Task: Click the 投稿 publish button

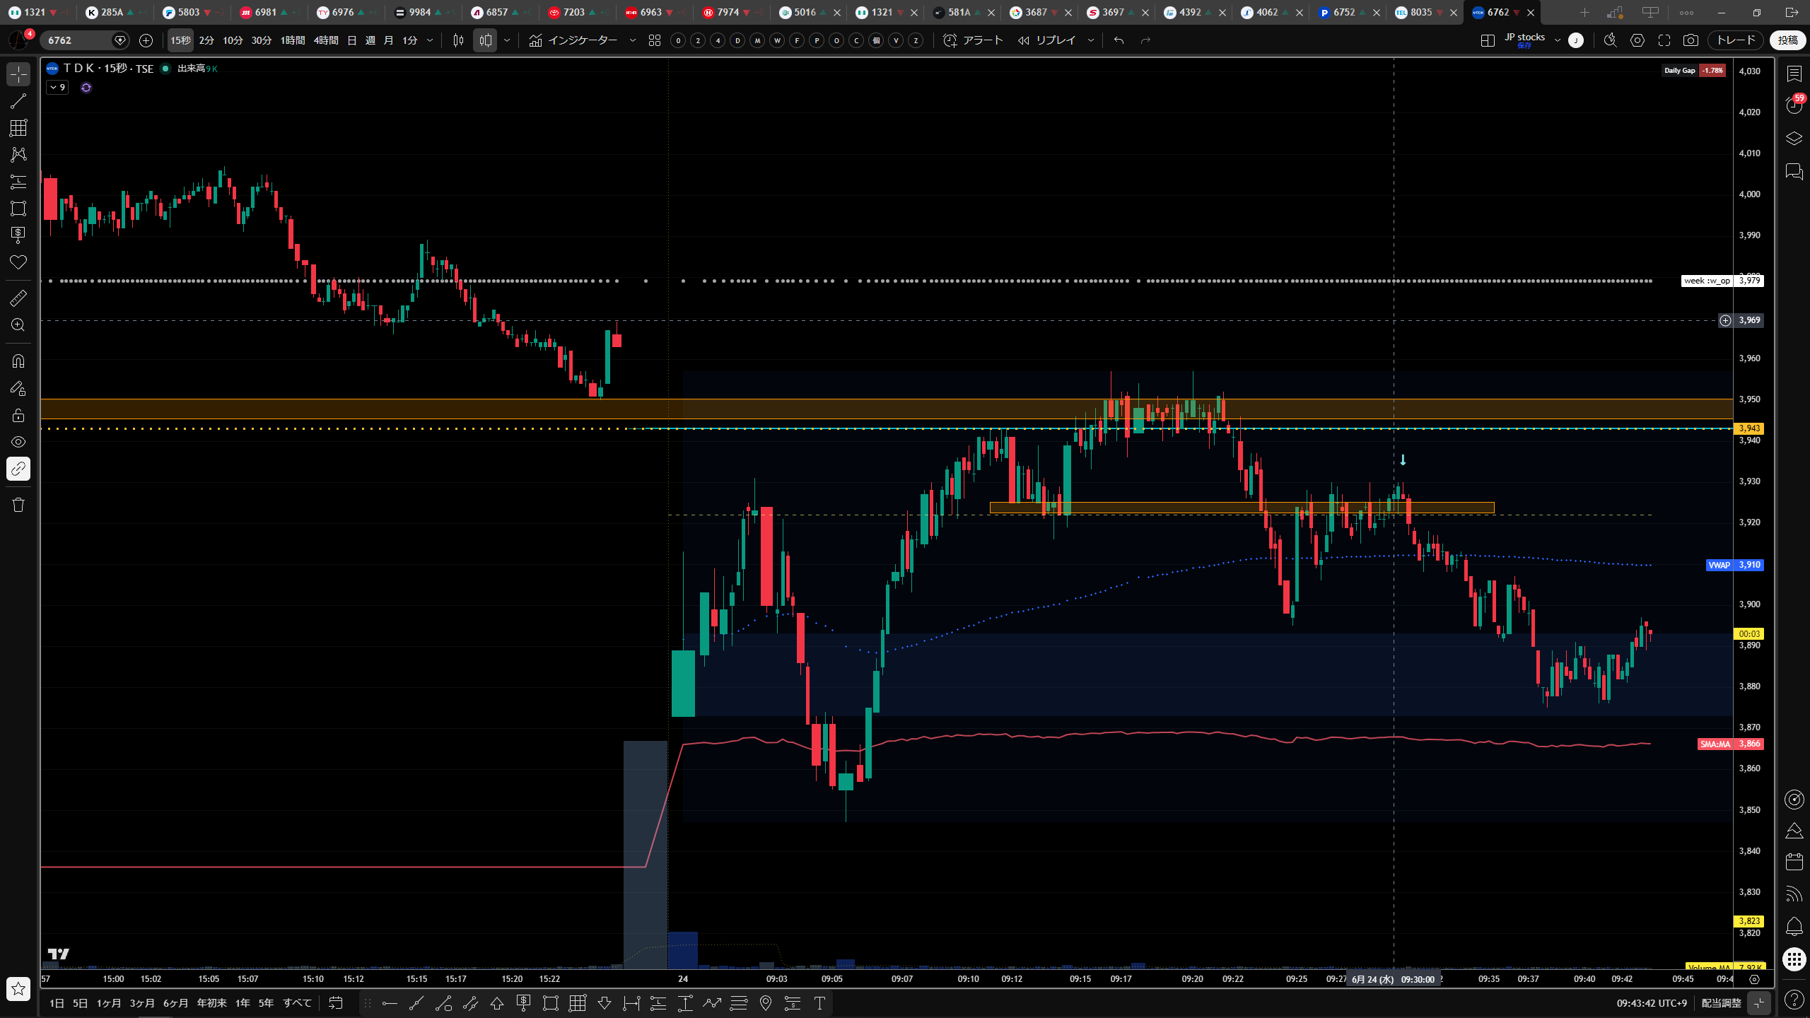Action: (1787, 40)
